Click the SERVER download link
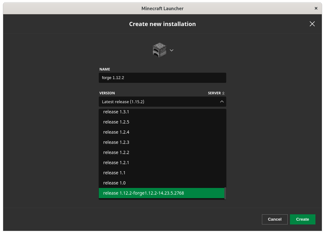This screenshot has width=325, height=234. pos(216,93)
